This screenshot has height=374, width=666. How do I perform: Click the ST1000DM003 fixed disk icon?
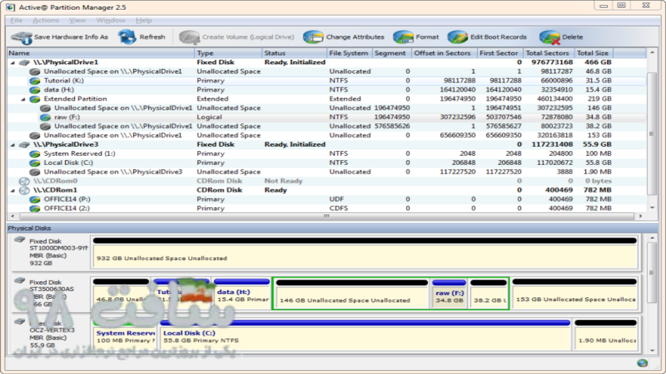click(20, 240)
